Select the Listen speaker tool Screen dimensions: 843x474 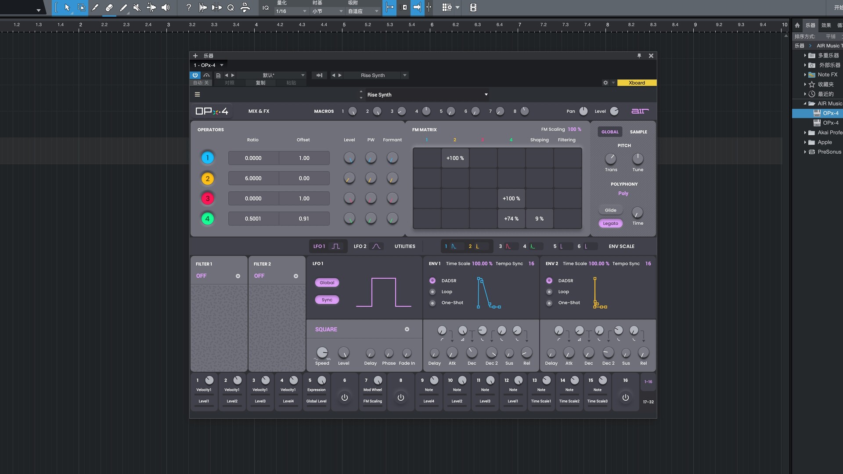(166, 7)
